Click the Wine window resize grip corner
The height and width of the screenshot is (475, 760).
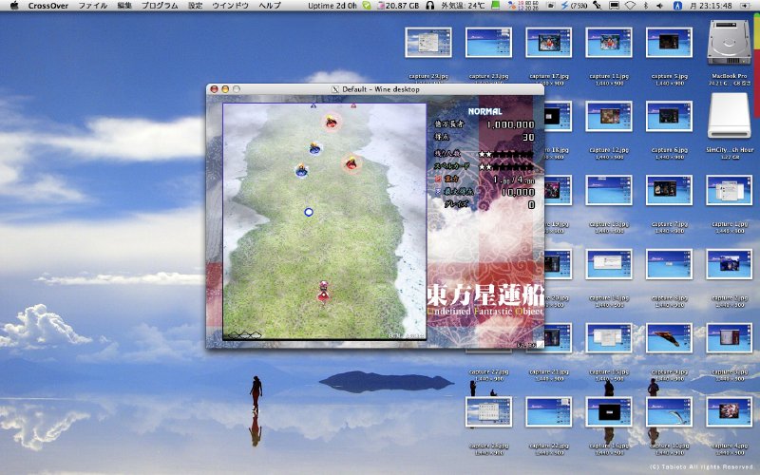[x=540, y=344]
